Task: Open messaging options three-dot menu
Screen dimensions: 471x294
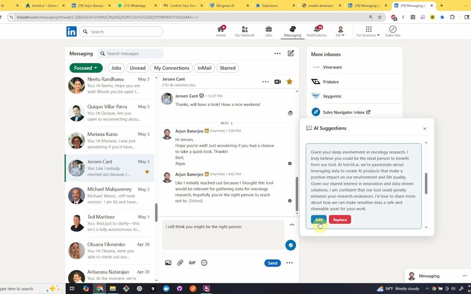Action: [x=277, y=54]
